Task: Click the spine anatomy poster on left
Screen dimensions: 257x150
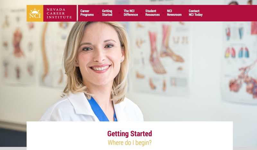Action: click(53, 54)
